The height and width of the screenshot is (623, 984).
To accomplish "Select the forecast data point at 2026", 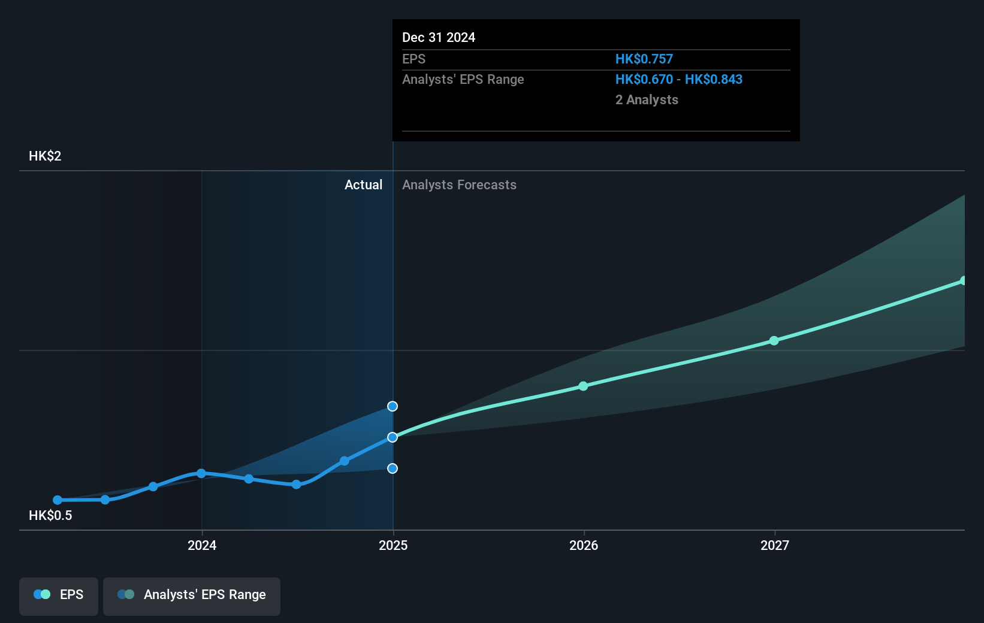I will (x=583, y=386).
